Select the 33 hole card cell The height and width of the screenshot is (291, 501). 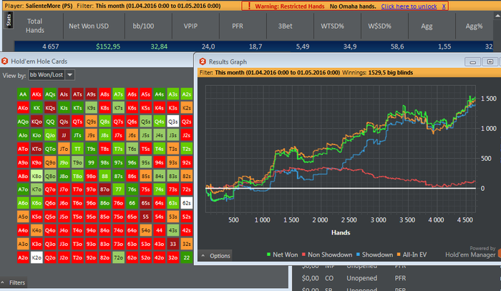pos(173,244)
